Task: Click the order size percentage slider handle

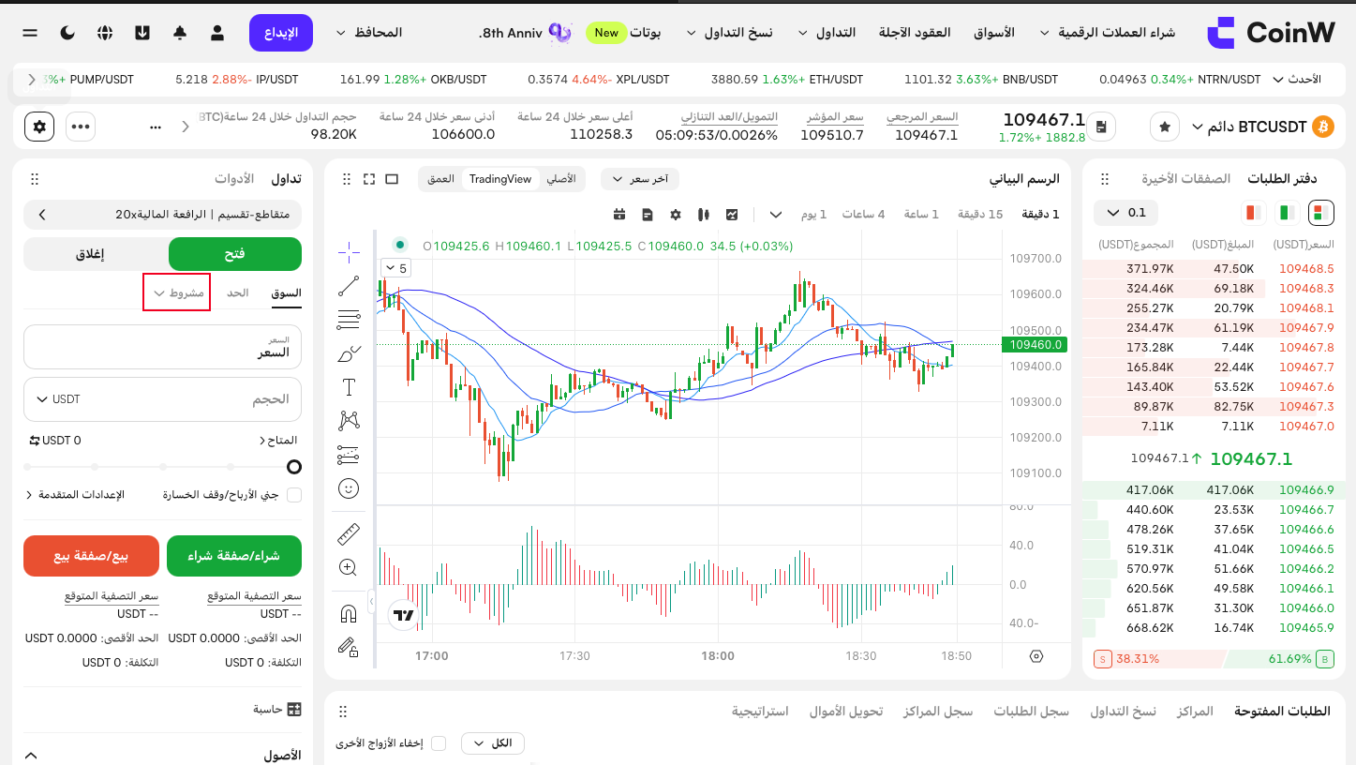Action: tap(294, 466)
